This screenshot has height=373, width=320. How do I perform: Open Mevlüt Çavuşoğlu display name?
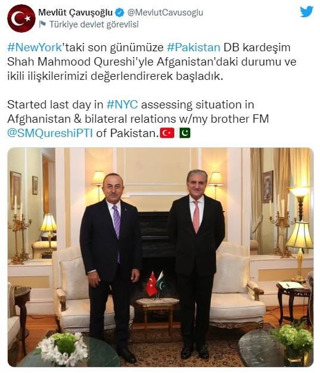tap(76, 13)
